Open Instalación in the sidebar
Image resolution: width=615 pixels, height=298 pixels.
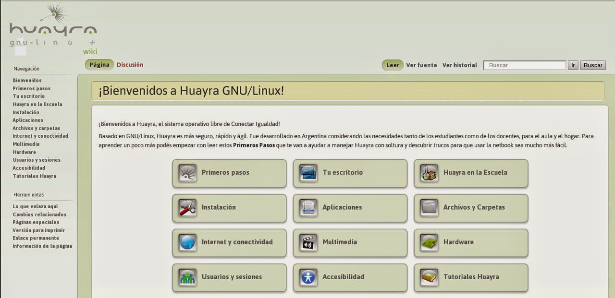[26, 113]
